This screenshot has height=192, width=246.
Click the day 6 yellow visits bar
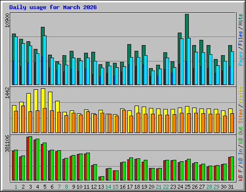[50, 101]
